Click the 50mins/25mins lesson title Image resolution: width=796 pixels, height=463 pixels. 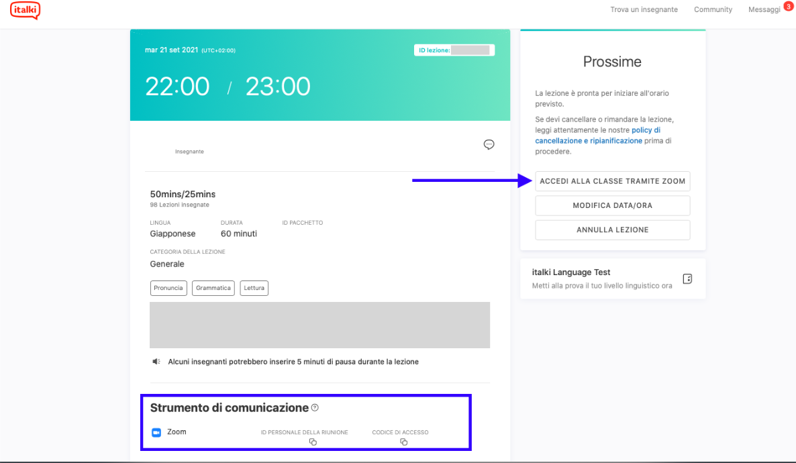tap(183, 195)
